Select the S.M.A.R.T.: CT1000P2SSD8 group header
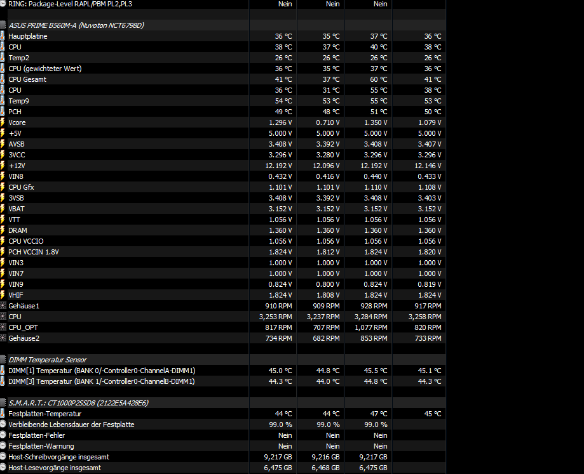Viewport: 584px width, 474px height. [x=78, y=403]
